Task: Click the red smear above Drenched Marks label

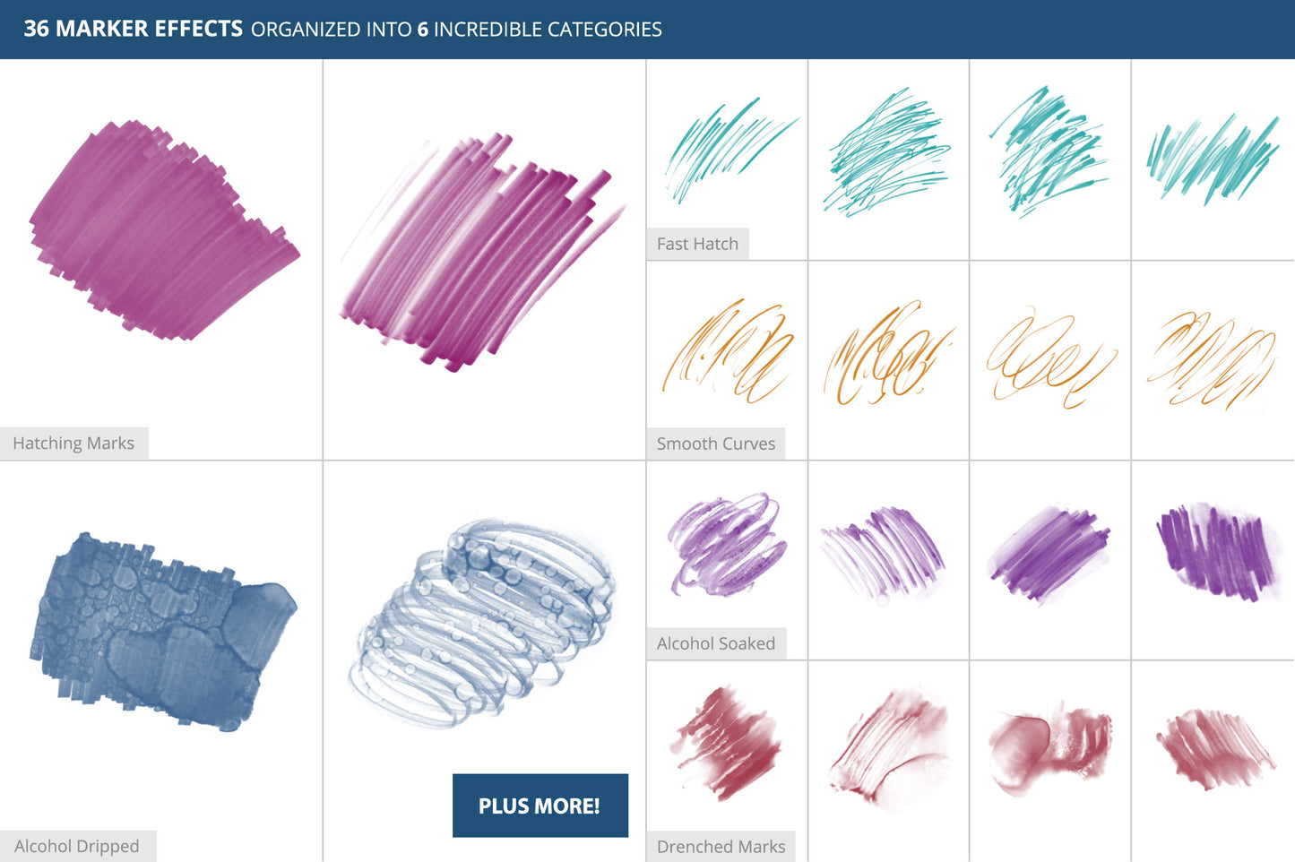Action: point(726,742)
